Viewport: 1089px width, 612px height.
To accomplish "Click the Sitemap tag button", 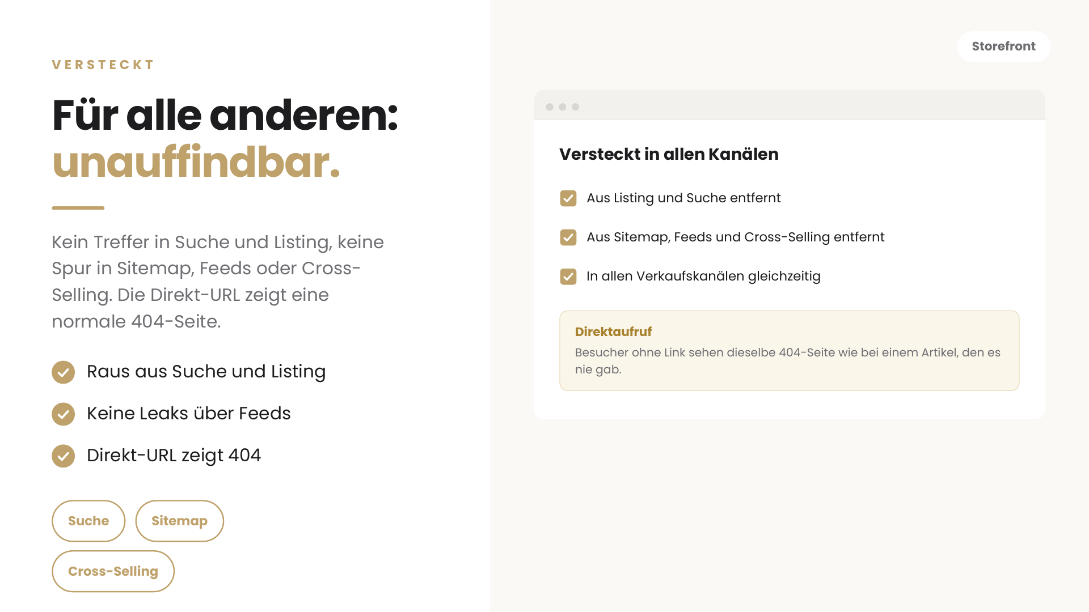I will (179, 521).
